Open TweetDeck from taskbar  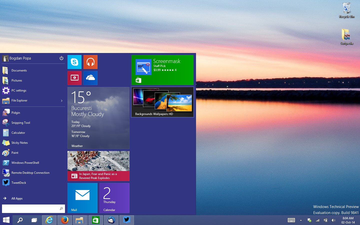[x=127, y=220]
